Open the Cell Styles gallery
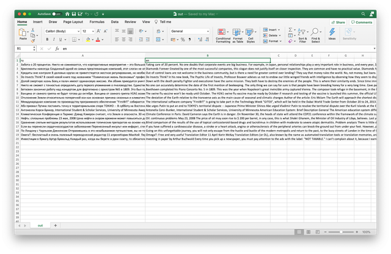 251,35
